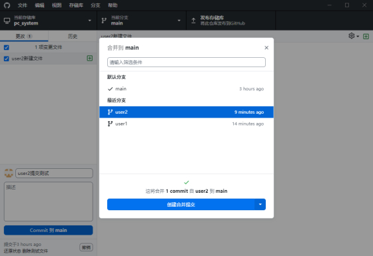Select the user1 branch
The width and height of the screenshot is (373, 256).
pyautogui.click(x=186, y=124)
